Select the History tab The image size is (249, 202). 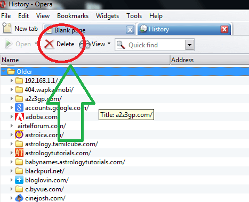click(x=184, y=29)
